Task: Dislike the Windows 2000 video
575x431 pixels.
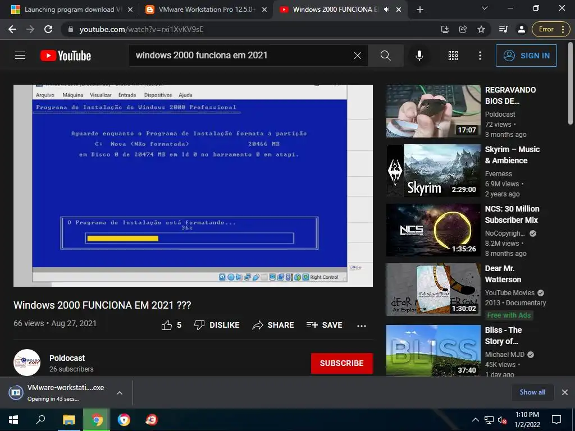Action: click(217, 325)
